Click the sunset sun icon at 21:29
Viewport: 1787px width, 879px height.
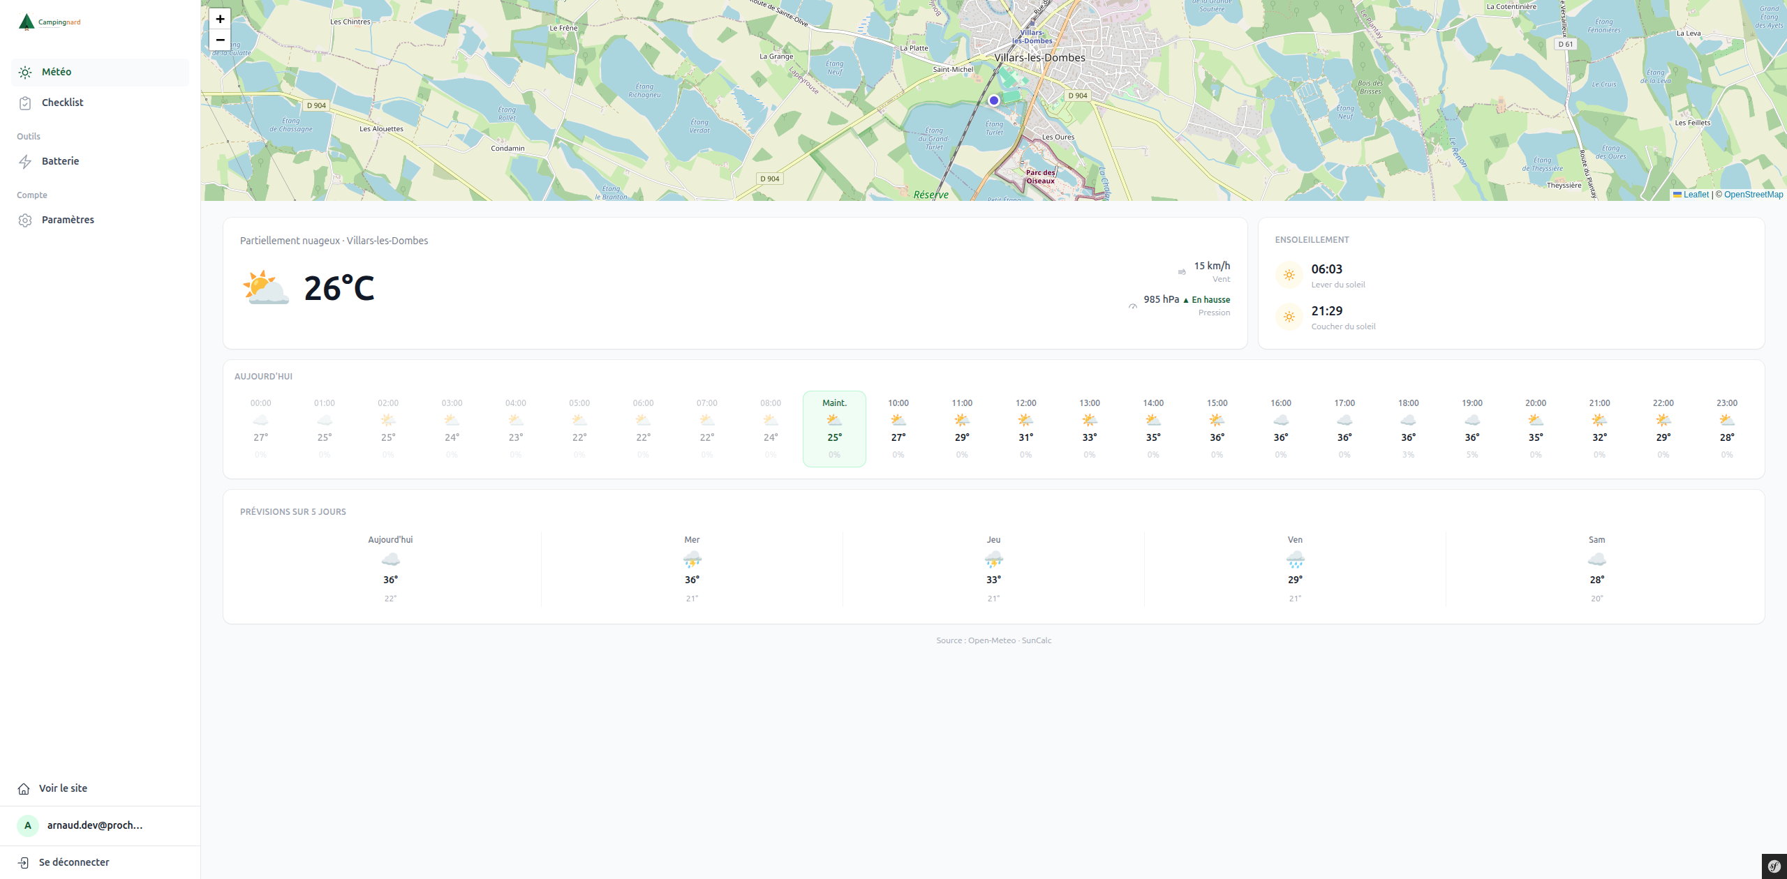coord(1289,317)
